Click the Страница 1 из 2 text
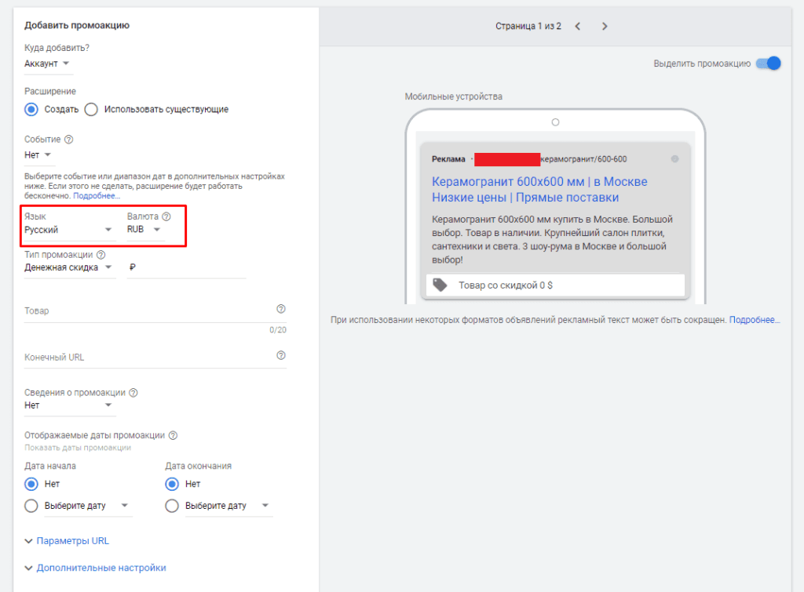The height and width of the screenshot is (592, 804). coord(528,26)
